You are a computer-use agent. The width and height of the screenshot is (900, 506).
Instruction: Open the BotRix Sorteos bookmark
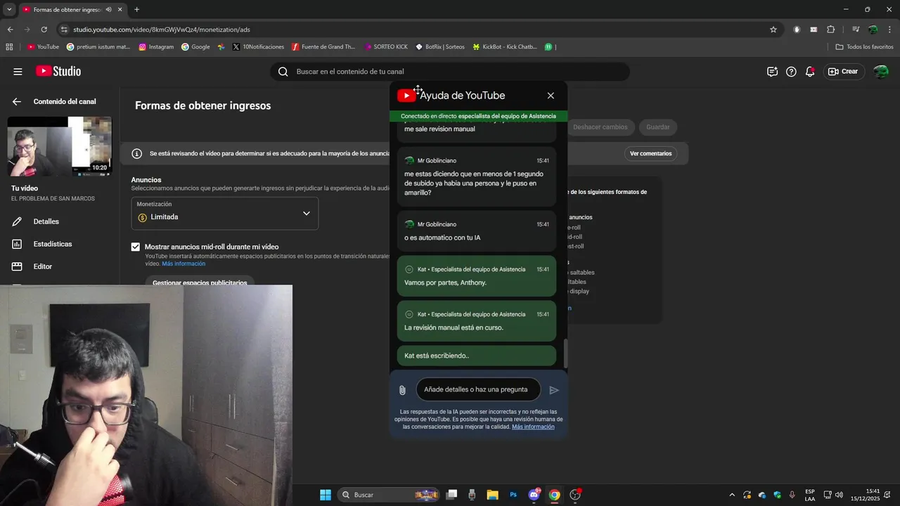point(440,47)
